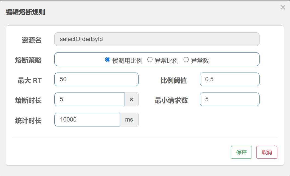The image size is (290, 176).
Task: Click the 取消 button
Action: pos(267,152)
